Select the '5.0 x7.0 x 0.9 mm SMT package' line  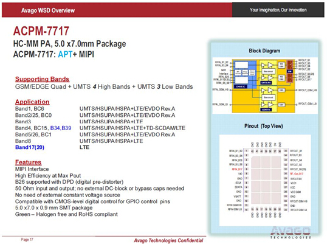54,207
